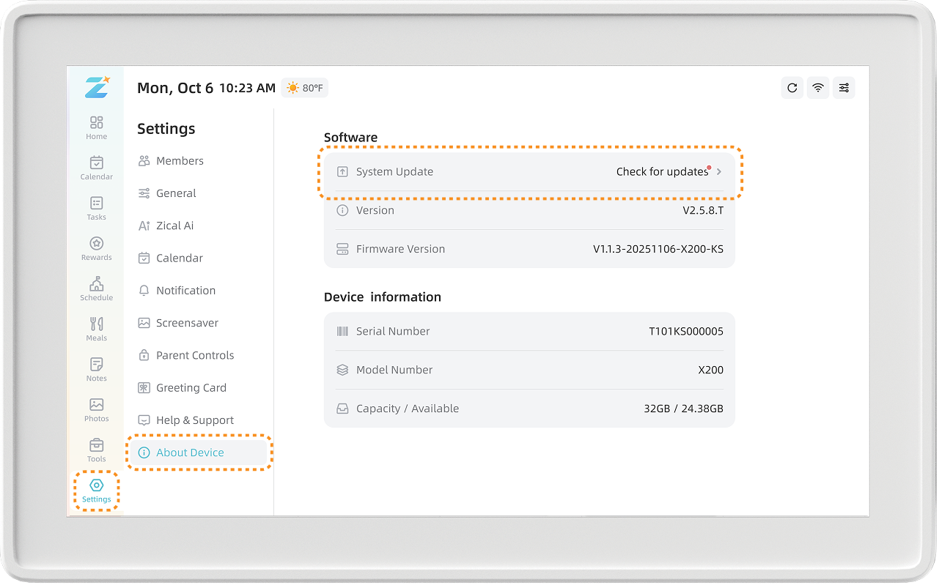Open Parent Controls settings
Screen dimensions: 939x585
tap(186, 355)
